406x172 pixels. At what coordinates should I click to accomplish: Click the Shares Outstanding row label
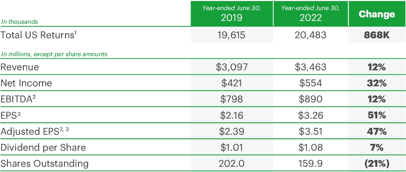coord(44,163)
